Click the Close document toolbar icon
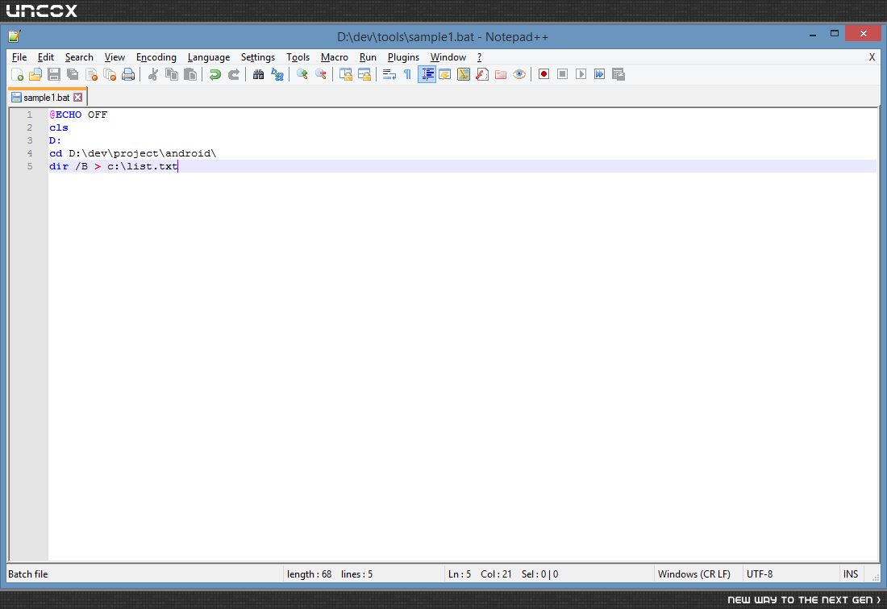Screen dimensions: 887x609 click(x=91, y=74)
